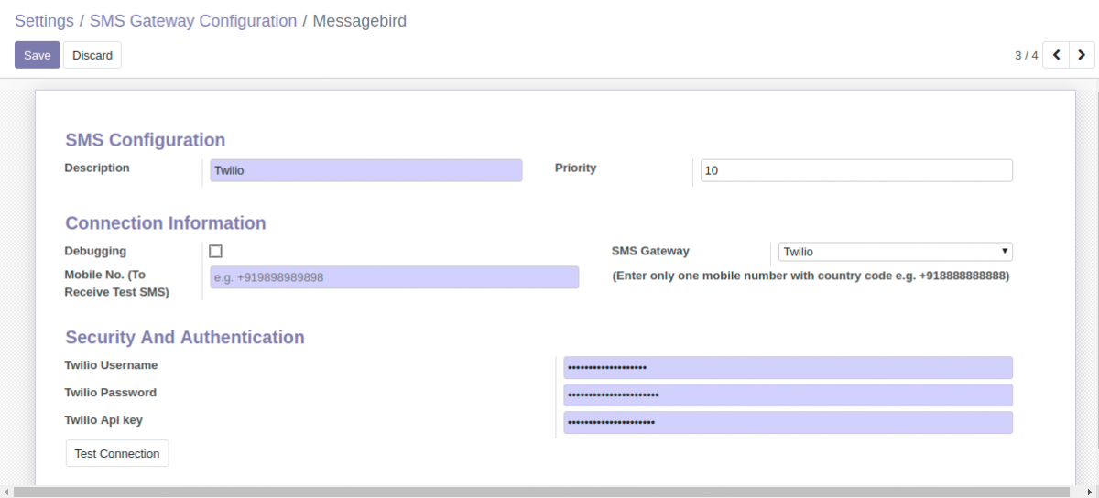Go to previous record arrow
The height and width of the screenshot is (498, 1099).
(x=1057, y=55)
